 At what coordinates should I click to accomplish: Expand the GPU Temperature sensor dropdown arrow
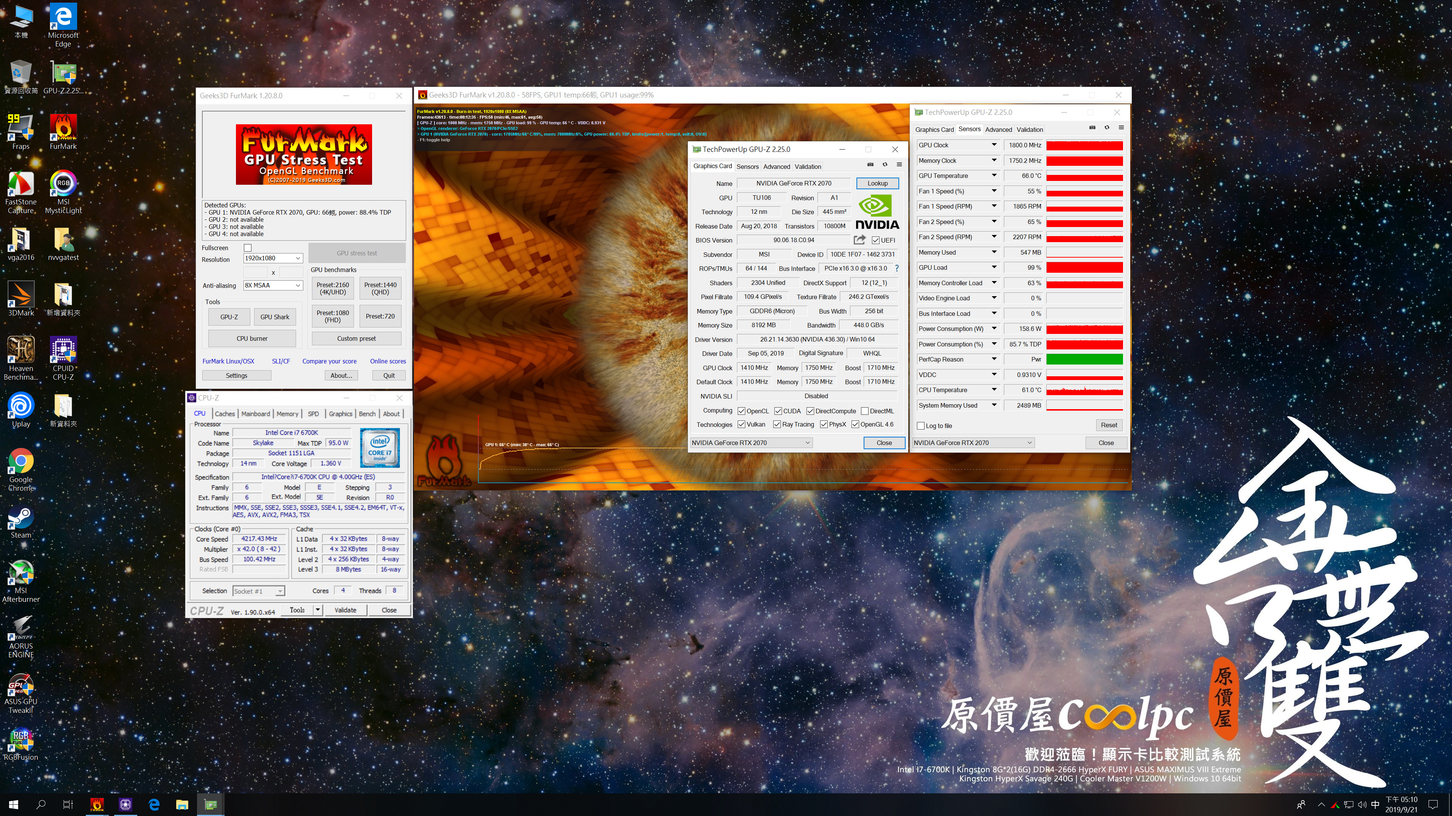coord(994,175)
